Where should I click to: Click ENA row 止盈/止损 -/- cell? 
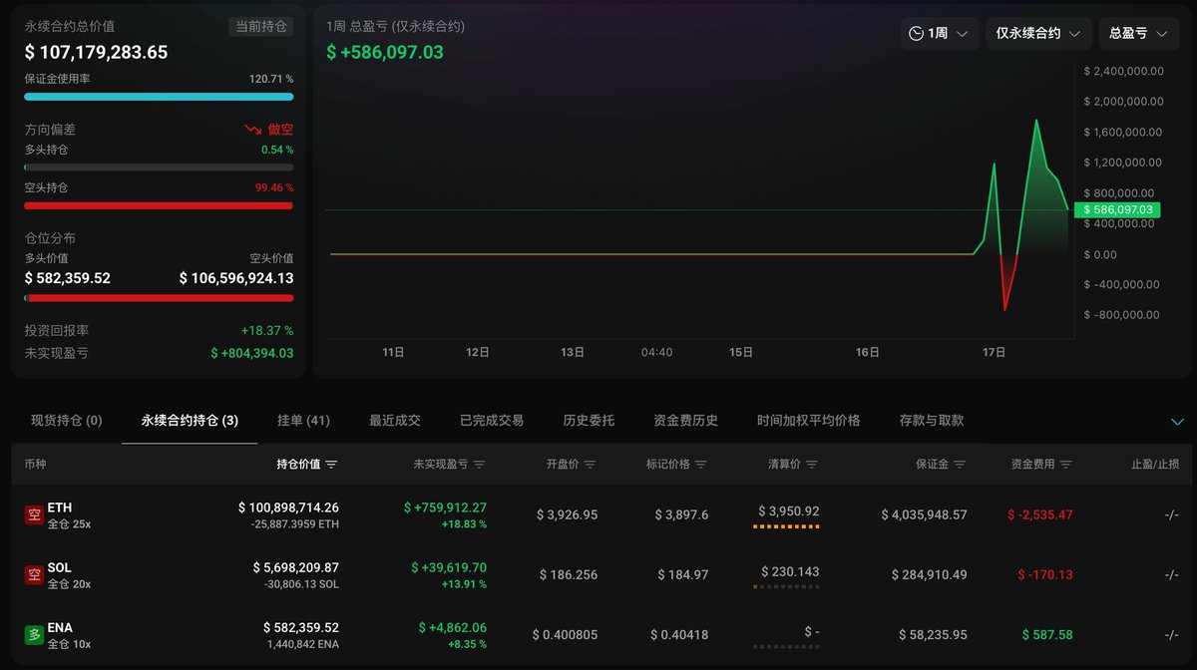click(x=1171, y=634)
